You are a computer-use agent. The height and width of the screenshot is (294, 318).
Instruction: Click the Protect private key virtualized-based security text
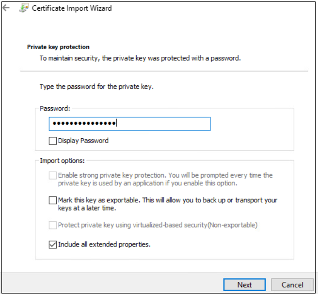pyautogui.click(x=158, y=225)
